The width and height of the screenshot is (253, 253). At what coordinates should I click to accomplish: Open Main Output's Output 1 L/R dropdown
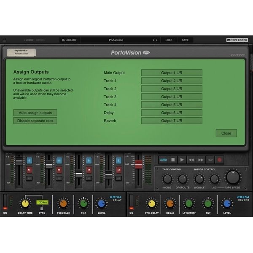[172, 73]
